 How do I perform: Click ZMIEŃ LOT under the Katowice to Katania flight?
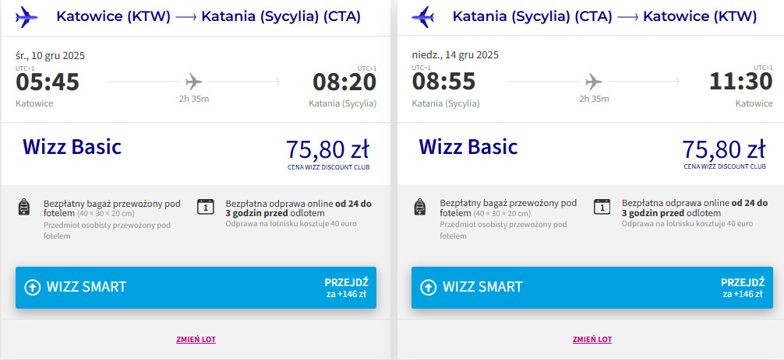pyautogui.click(x=196, y=339)
